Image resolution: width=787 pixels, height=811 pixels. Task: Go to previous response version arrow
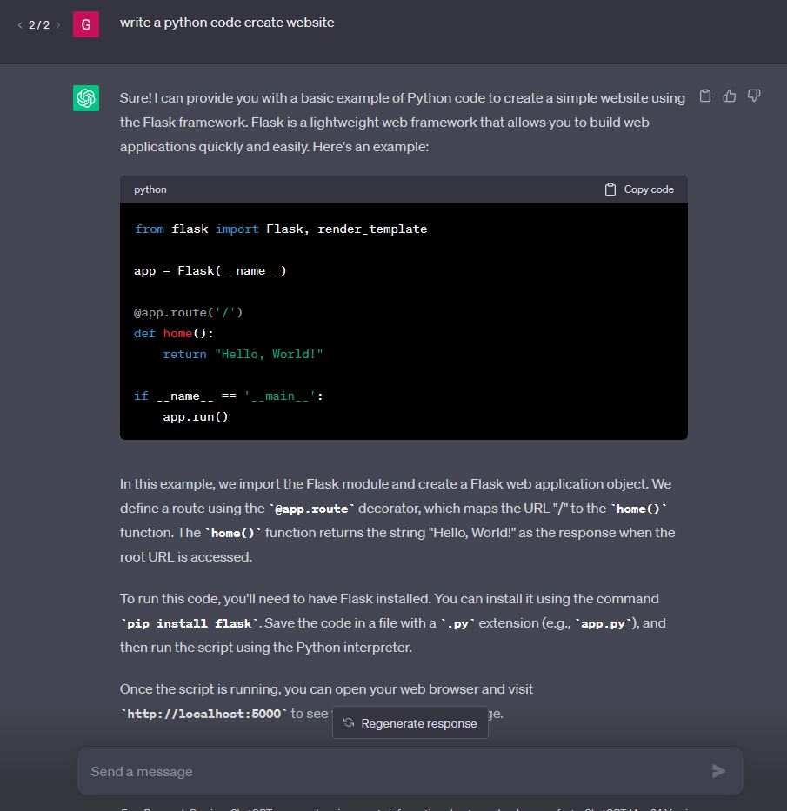20,25
